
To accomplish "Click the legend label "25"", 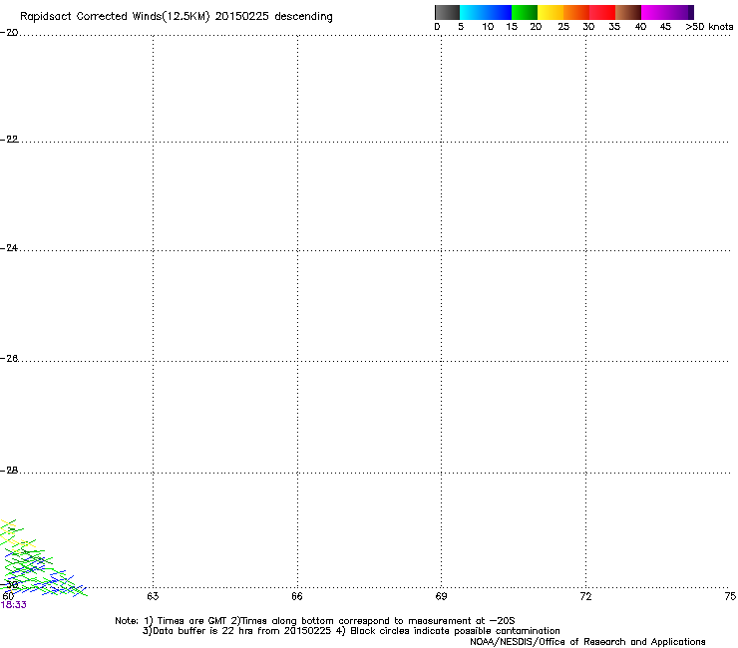I will (x=563, y=27).
